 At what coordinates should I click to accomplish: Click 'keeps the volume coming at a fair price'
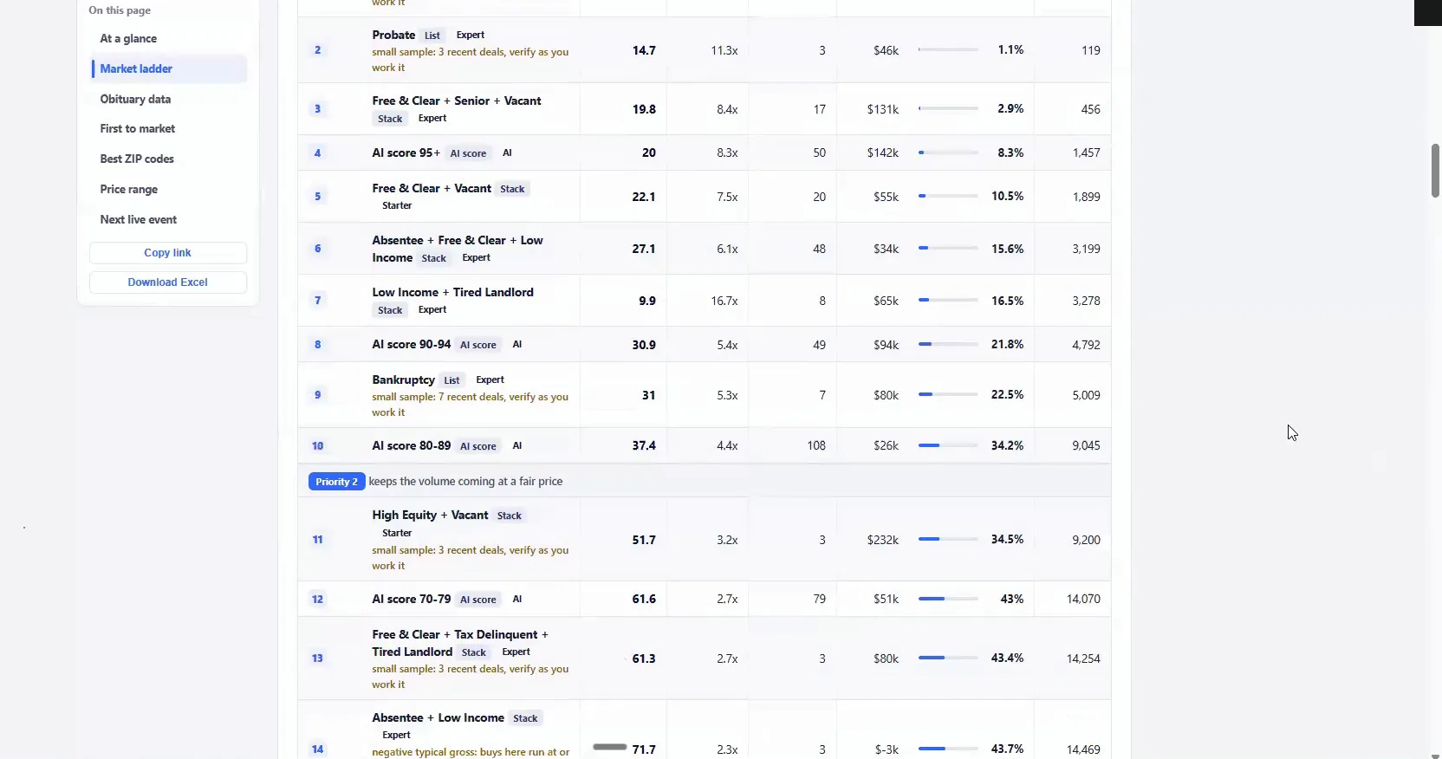coord(466,482)
